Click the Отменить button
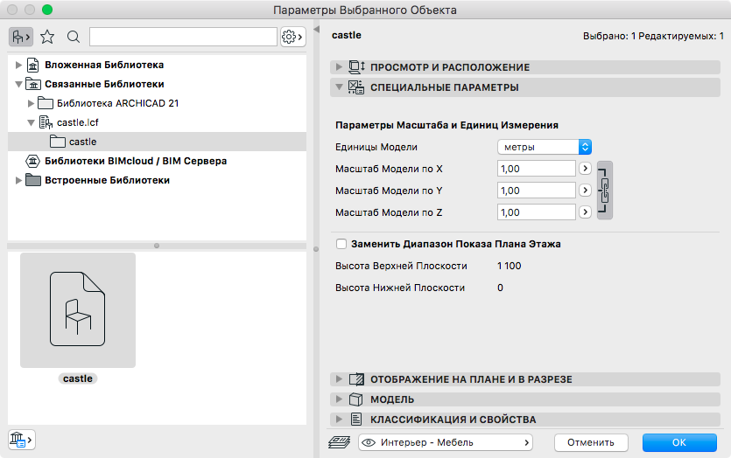 tap(591, 442)
